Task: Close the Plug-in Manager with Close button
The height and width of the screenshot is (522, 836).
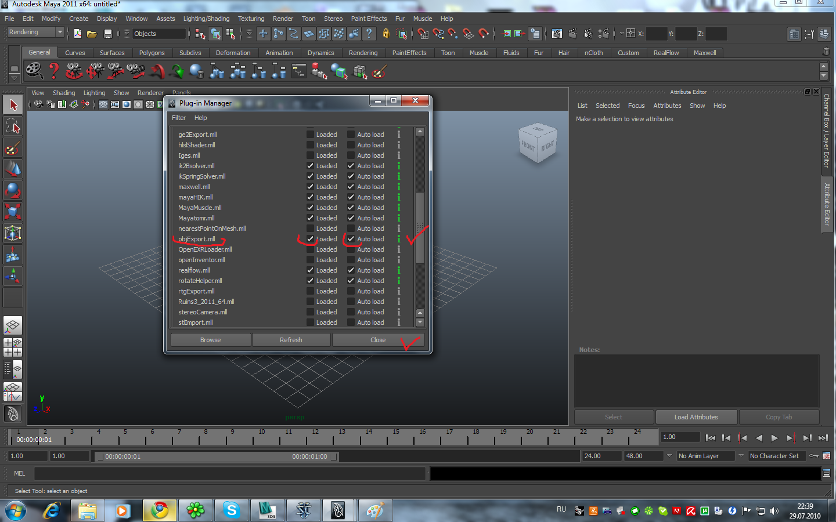Action: click(x=378, y=340)
